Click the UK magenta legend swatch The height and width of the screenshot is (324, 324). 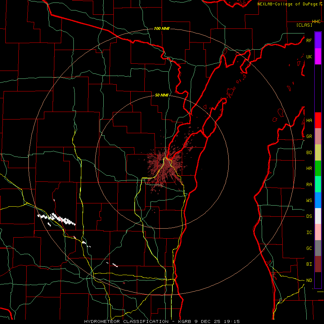318,57
